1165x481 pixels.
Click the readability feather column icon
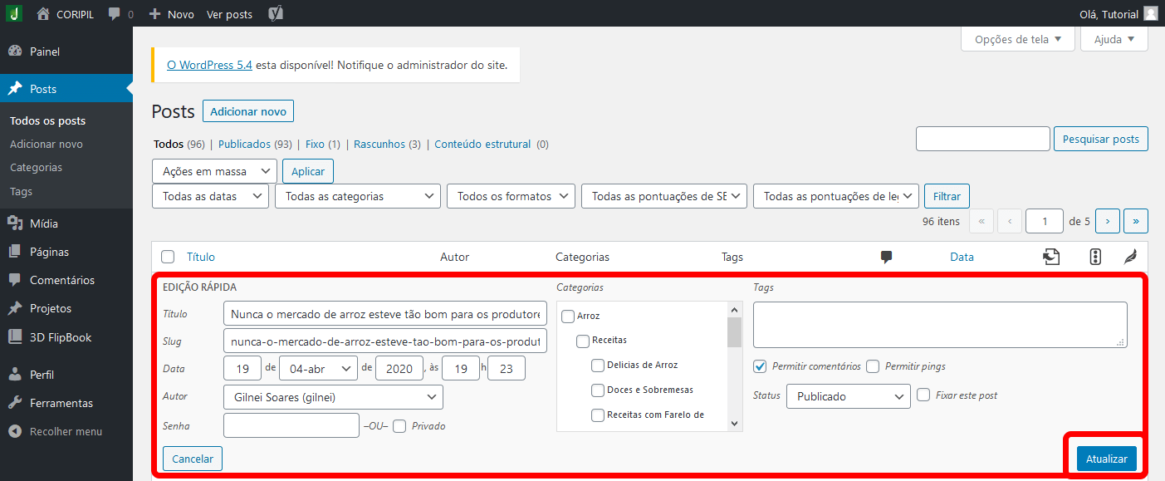coord(1130,257)
